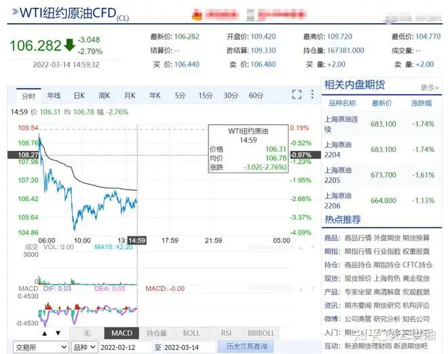The image size is (448, 354).
Task: Open the 期市要闻 link
Action: (x=358, y=306)
